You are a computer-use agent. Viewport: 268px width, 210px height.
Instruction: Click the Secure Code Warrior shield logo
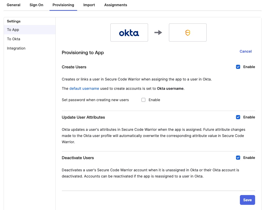pos(188,33)
